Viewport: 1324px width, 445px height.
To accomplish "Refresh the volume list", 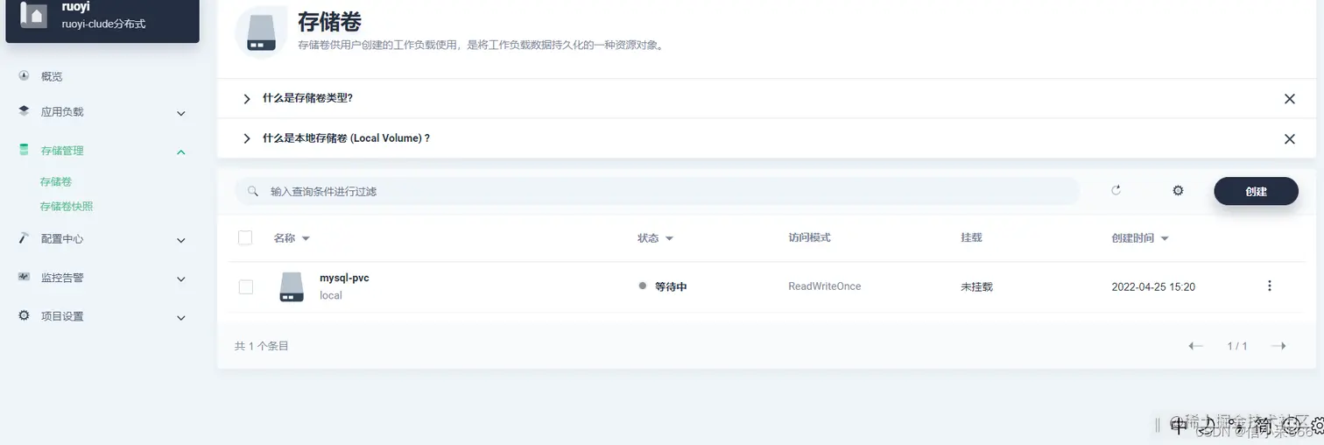I will 1116,190.
